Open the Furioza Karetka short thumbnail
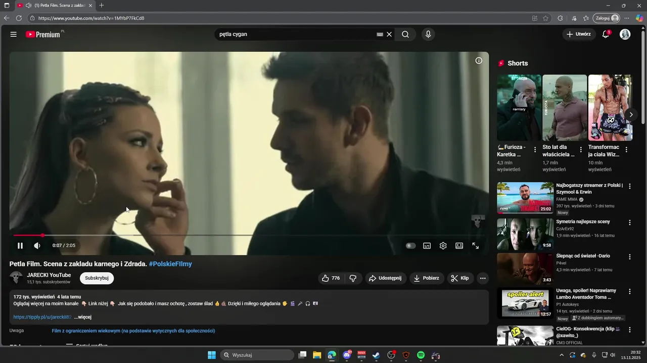 (x=519, y=107)
